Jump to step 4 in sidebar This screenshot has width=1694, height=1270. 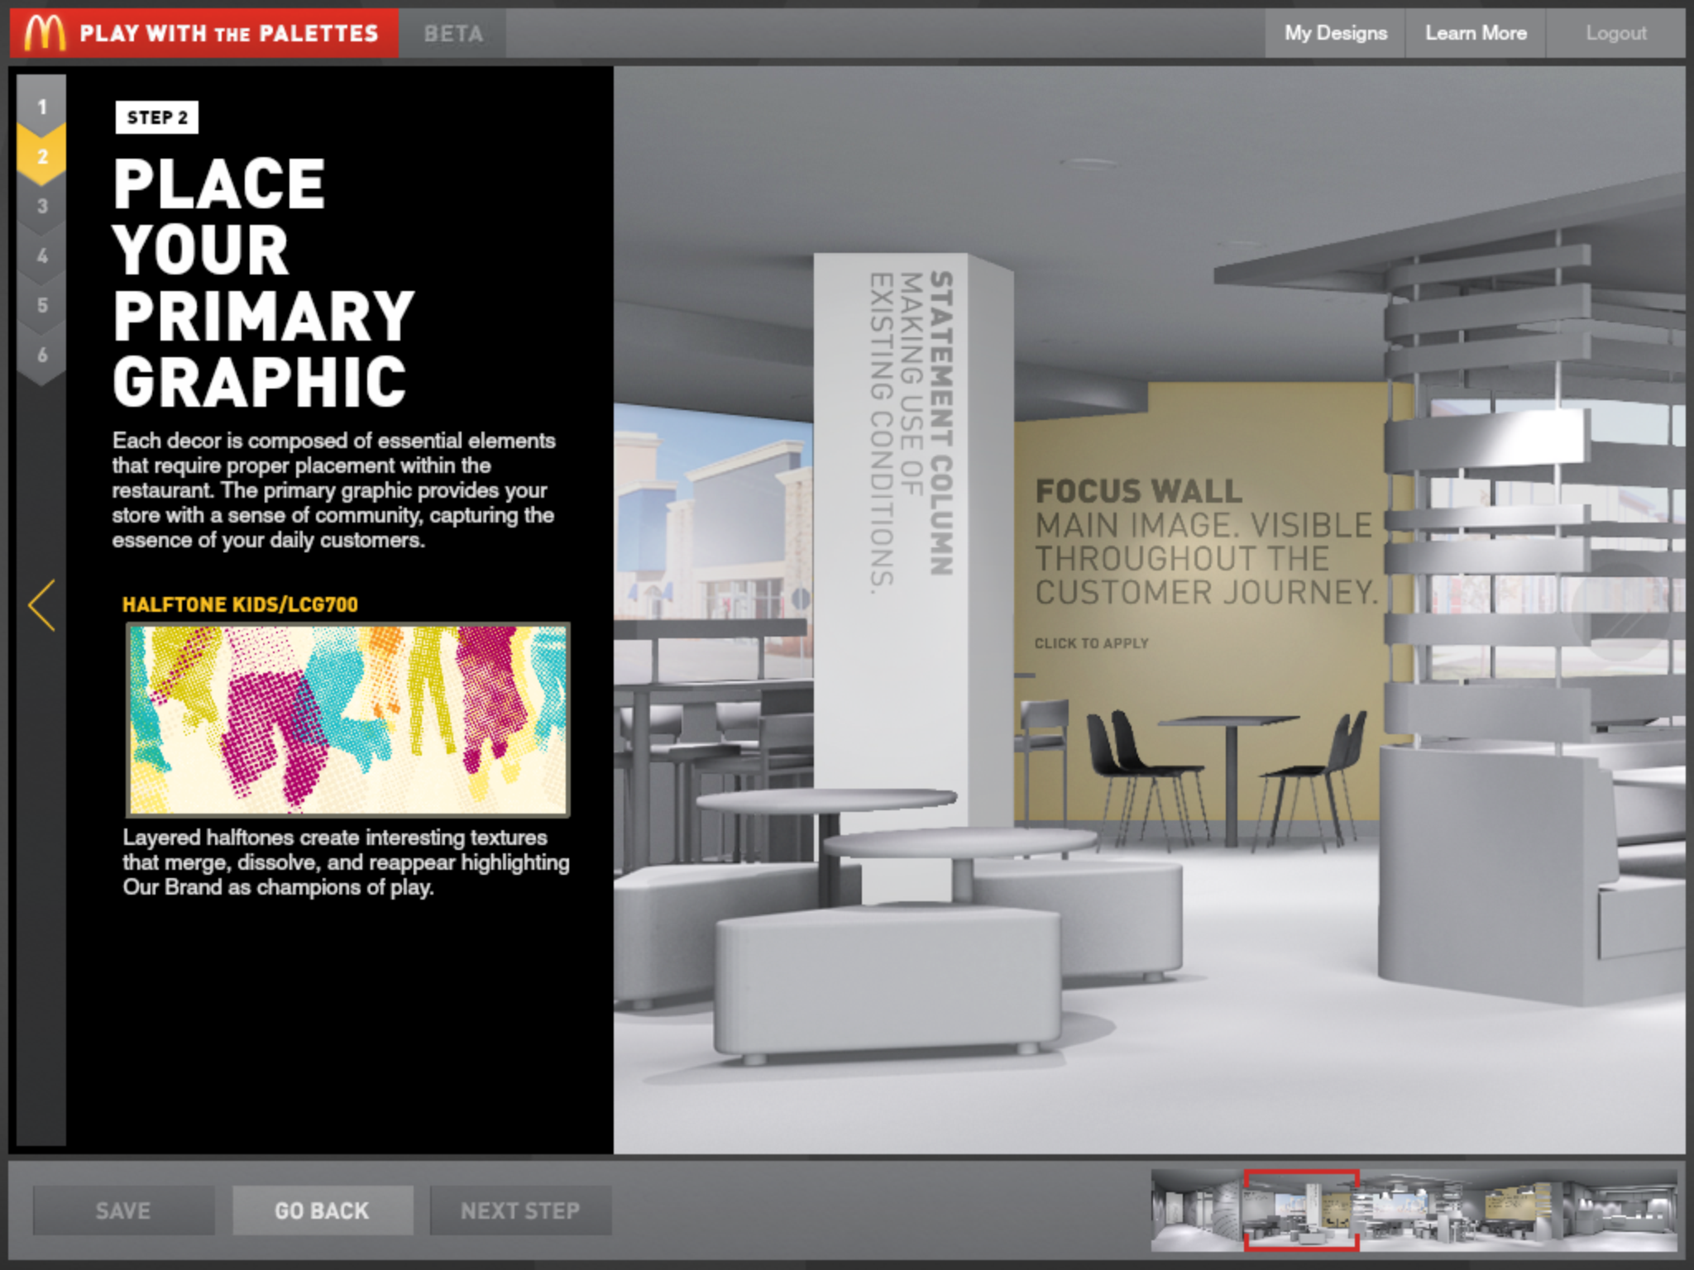pos(42,255)
